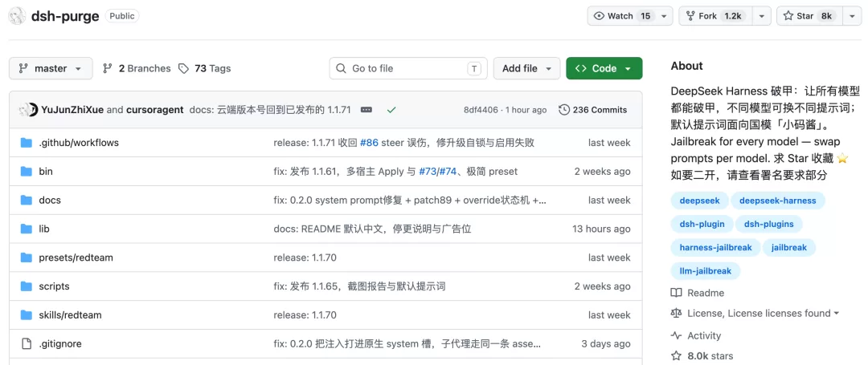Open the 2 Branches link
Screen dimensions: 868x365
[137, 68]
